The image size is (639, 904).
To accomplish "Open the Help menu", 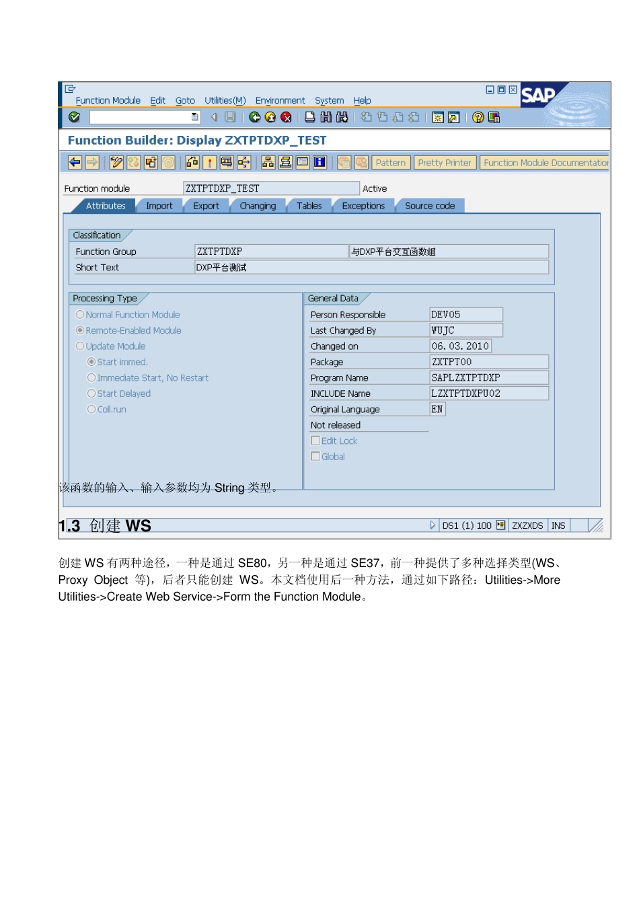I will point(363,100).
